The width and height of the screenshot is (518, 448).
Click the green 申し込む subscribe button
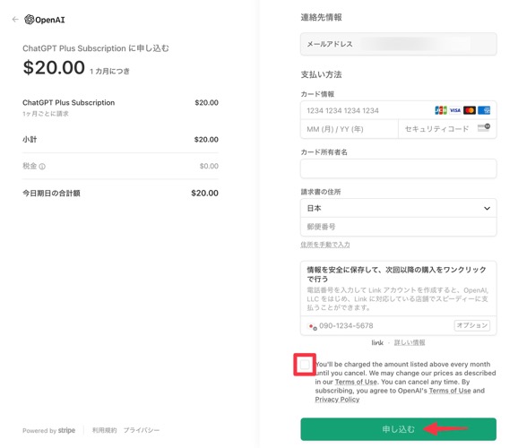pos(399,429)
